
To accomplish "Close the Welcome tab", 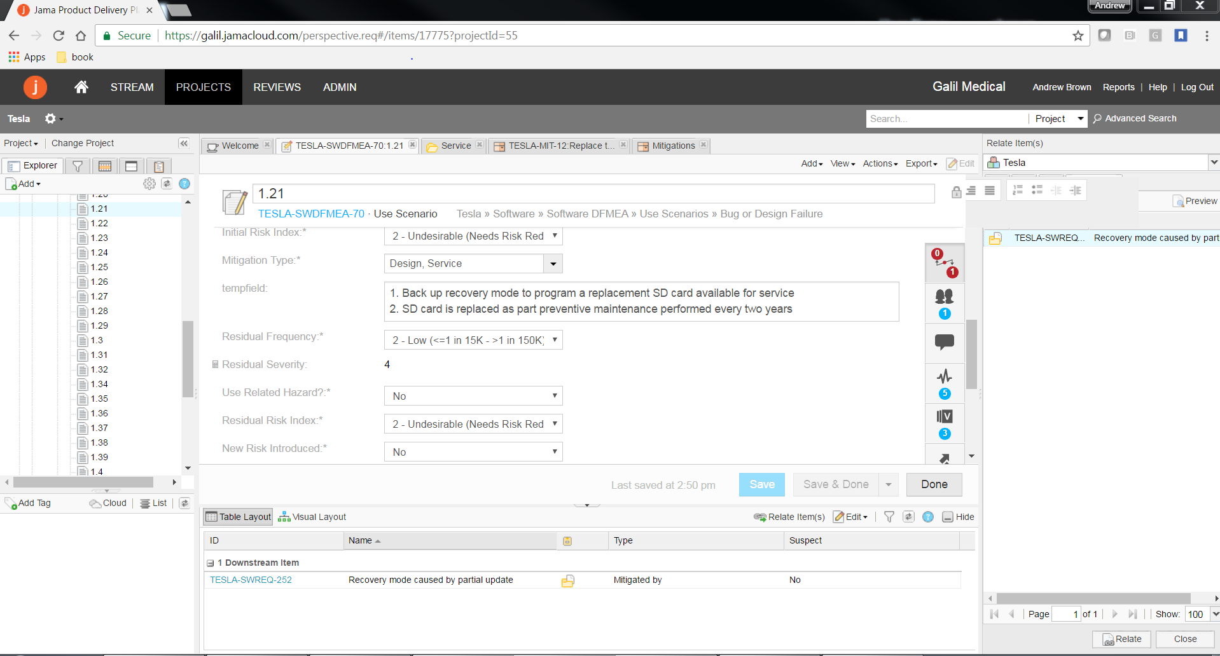I will pos(267,145).
